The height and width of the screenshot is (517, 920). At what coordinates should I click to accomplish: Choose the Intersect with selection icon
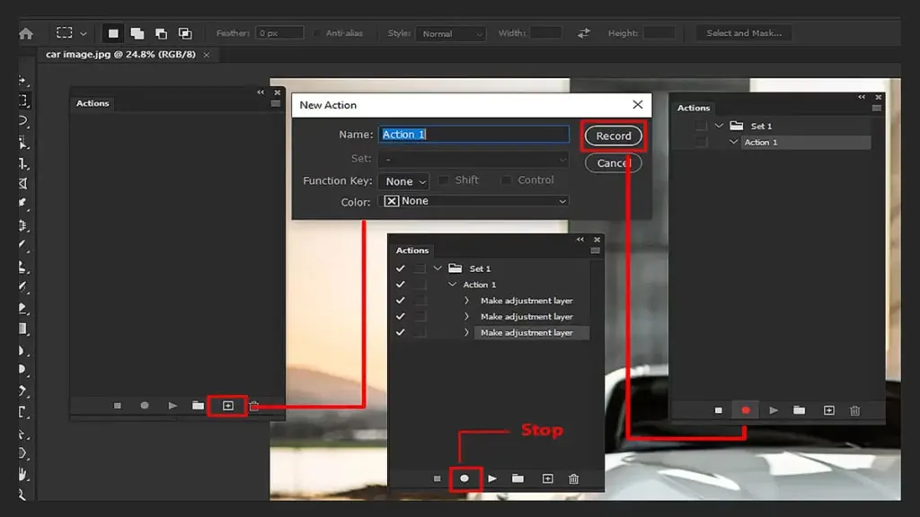coord(185,33)
